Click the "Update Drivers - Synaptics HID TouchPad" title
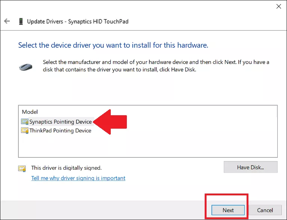This screenshot has width=287, height=220. (x=78, y=21)
